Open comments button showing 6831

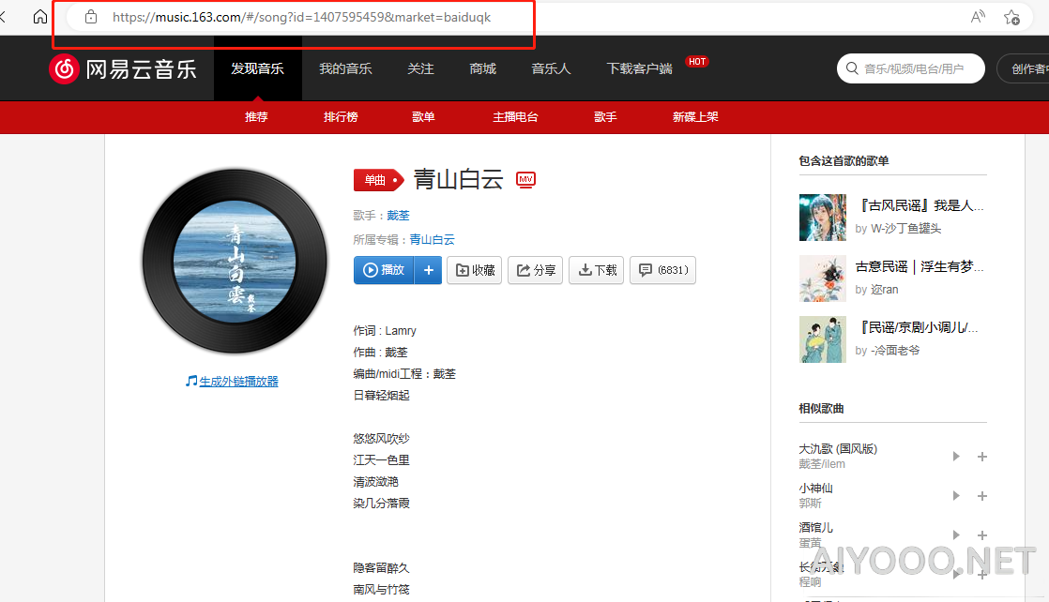pos(662,270)
